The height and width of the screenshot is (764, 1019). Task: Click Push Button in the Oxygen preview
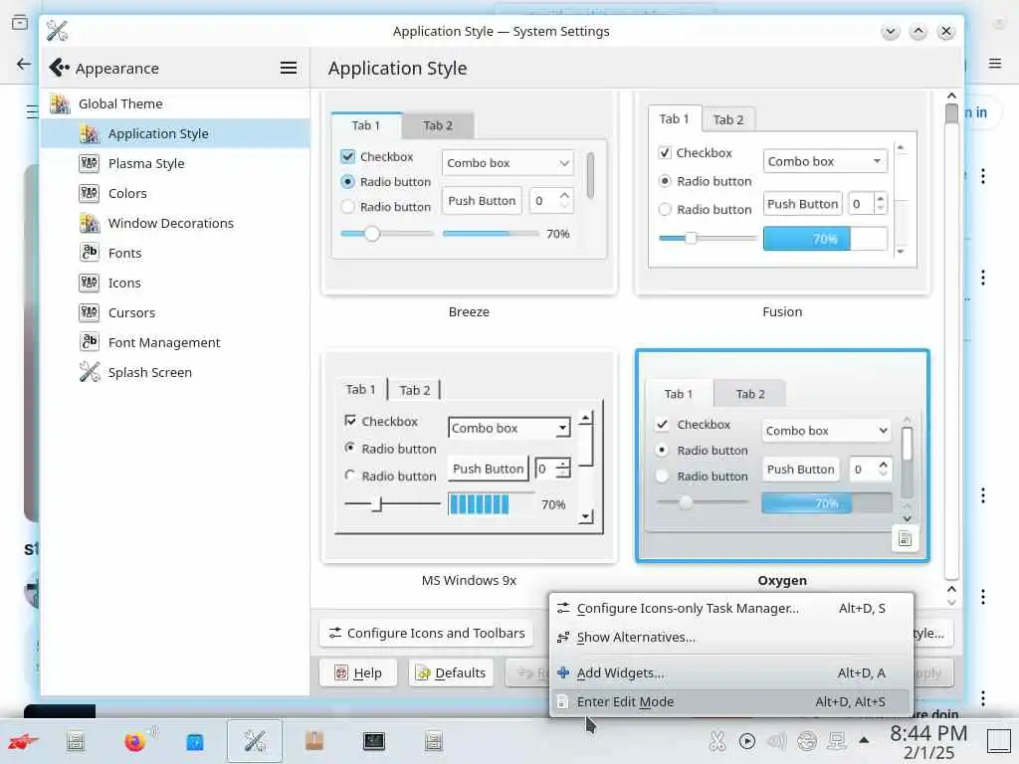tap(801, 470)
